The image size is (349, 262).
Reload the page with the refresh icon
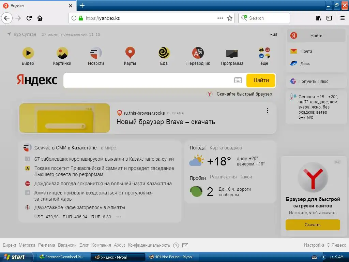[x=29, y=18]
